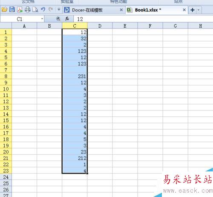Open the dropdown beside the new-tab plus

[x=199, y=10]
